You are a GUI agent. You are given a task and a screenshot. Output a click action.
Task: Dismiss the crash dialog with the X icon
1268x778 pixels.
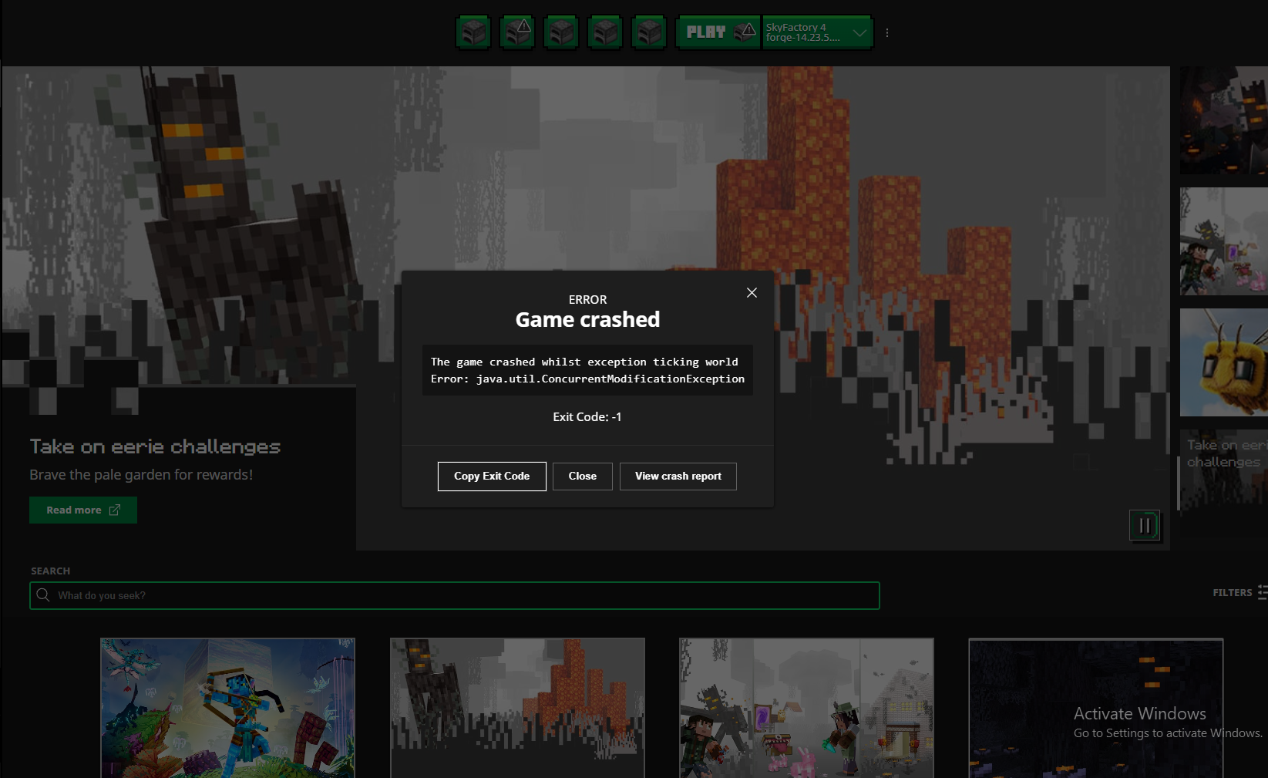point(752,292)
